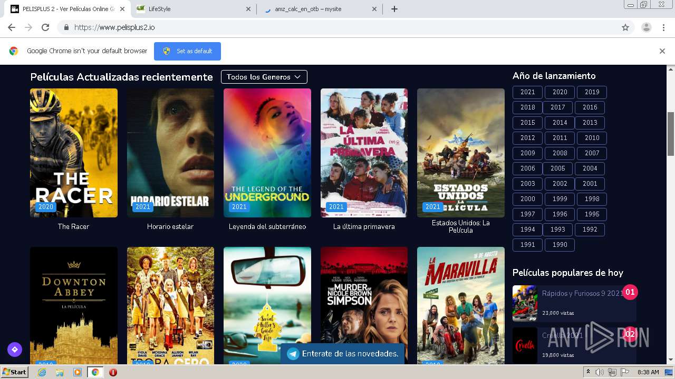Click Set as default button
The width and height of the screenshot is (675, 379).
[x=187, y=51]
